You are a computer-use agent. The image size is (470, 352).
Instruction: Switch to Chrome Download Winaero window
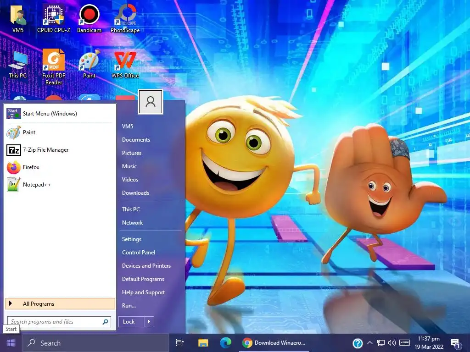pos(274,343)
